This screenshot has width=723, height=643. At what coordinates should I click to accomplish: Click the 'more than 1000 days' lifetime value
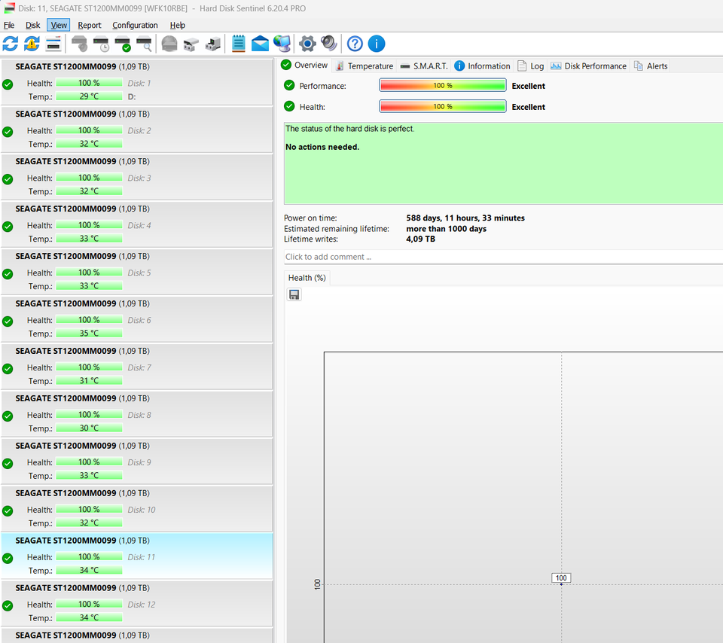click(447, 229)
